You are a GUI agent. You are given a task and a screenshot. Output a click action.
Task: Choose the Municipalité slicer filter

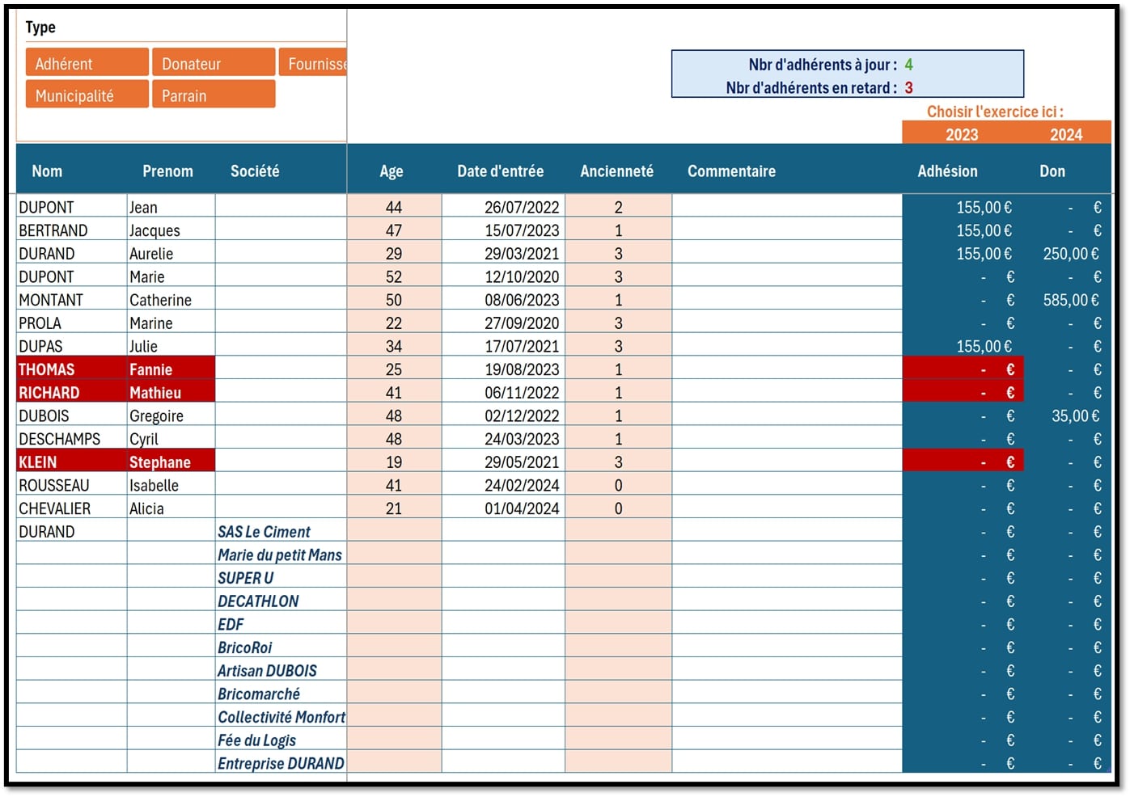point(87,95)
